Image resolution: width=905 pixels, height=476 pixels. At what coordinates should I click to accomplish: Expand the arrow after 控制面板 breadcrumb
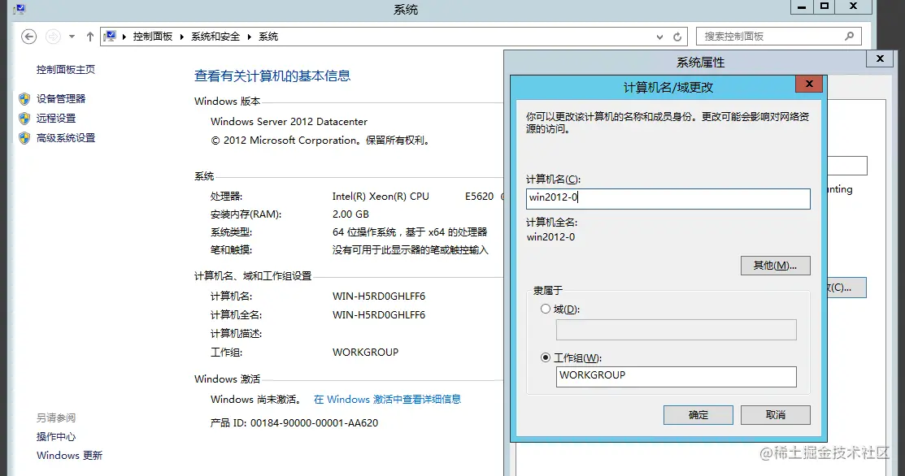tap(182, 37)
